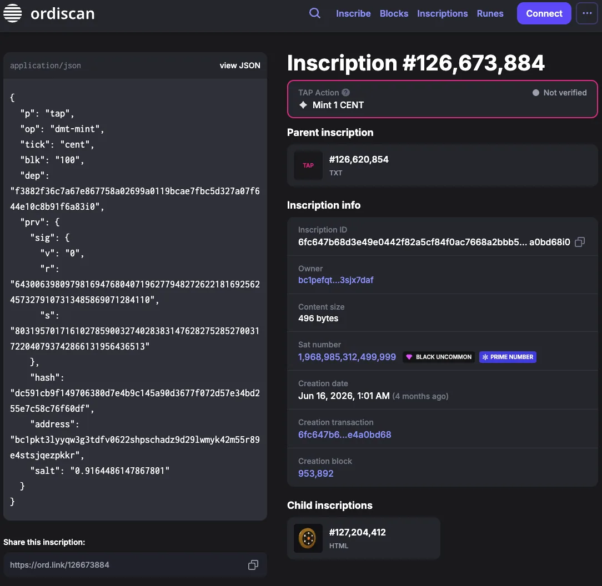
Task: Click the view JSON link
Action: coord(240,65)
